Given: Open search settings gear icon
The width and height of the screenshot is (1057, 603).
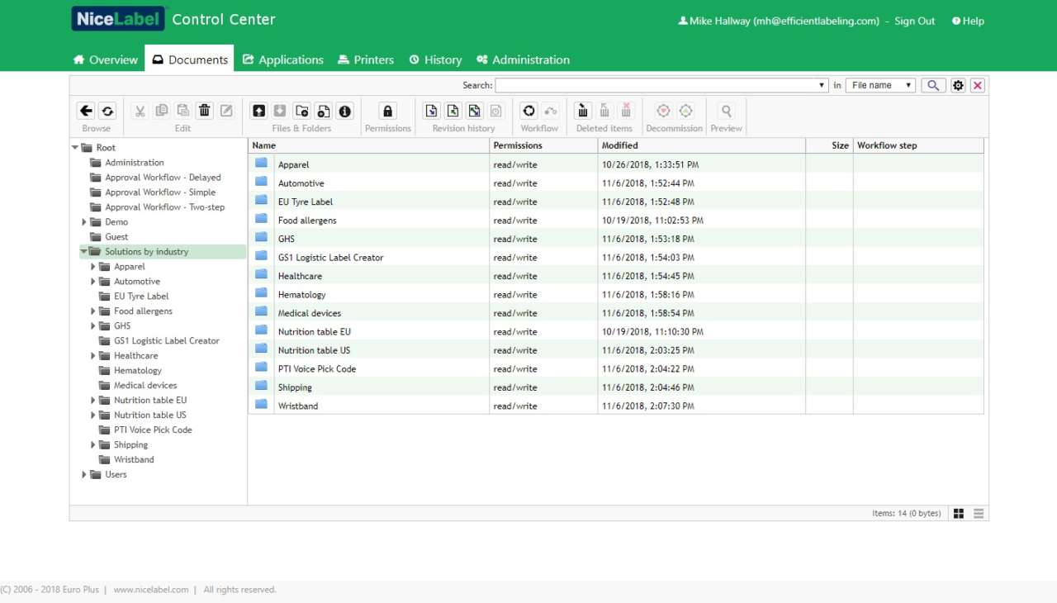Looking at the screenshot, I should (958, 85).
